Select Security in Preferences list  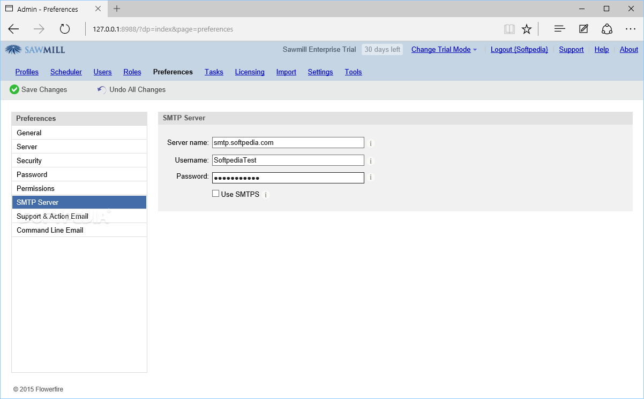79,160
